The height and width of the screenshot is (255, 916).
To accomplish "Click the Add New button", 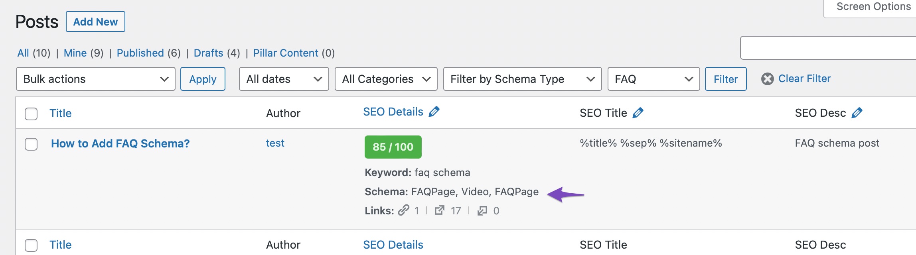I will tap(95, 22).
